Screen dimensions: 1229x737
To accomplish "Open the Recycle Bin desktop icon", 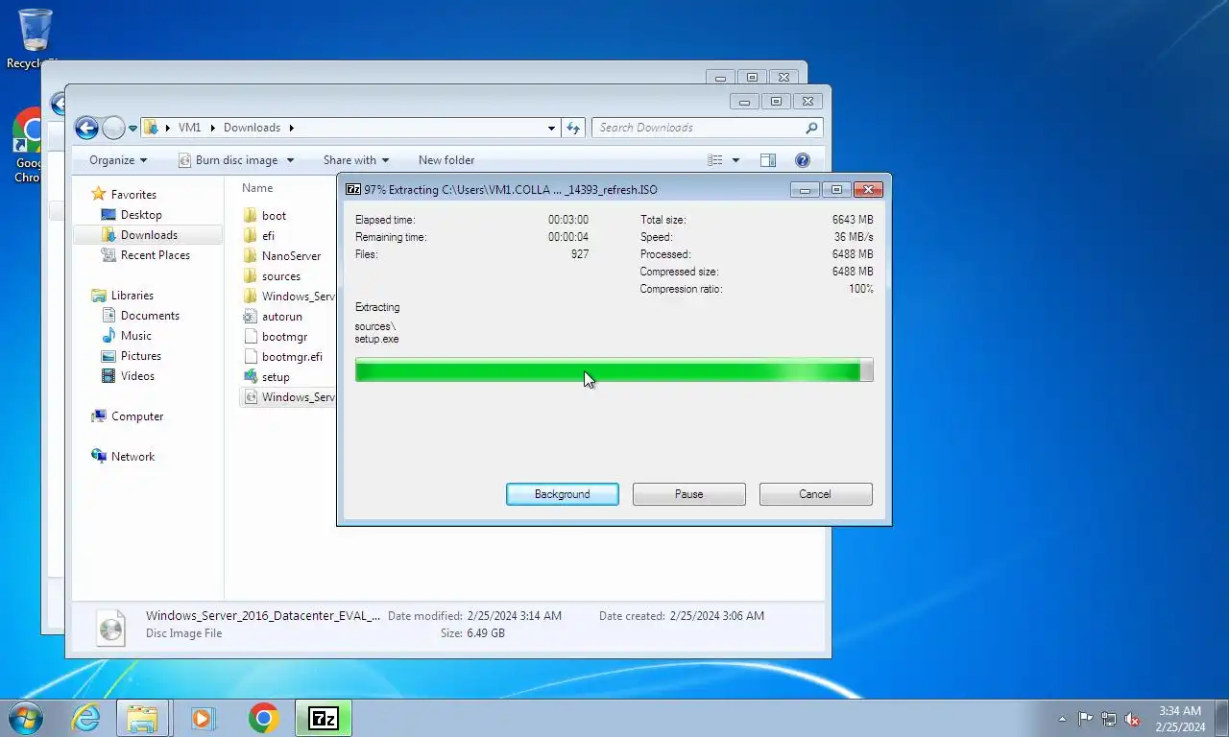I will 36,38.
